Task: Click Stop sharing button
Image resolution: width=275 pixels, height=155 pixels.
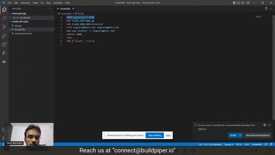Action: tap(155, 135)
